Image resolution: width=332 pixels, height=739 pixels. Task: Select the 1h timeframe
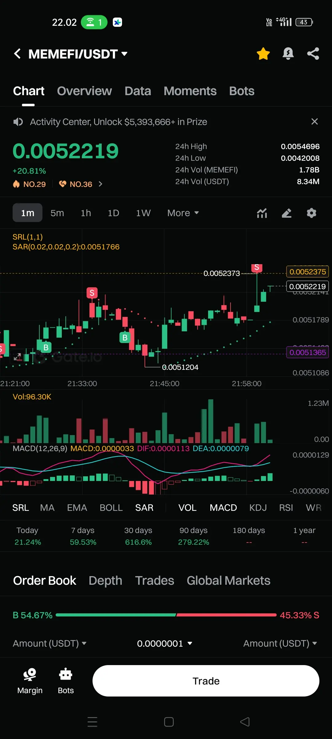[86, 213]
